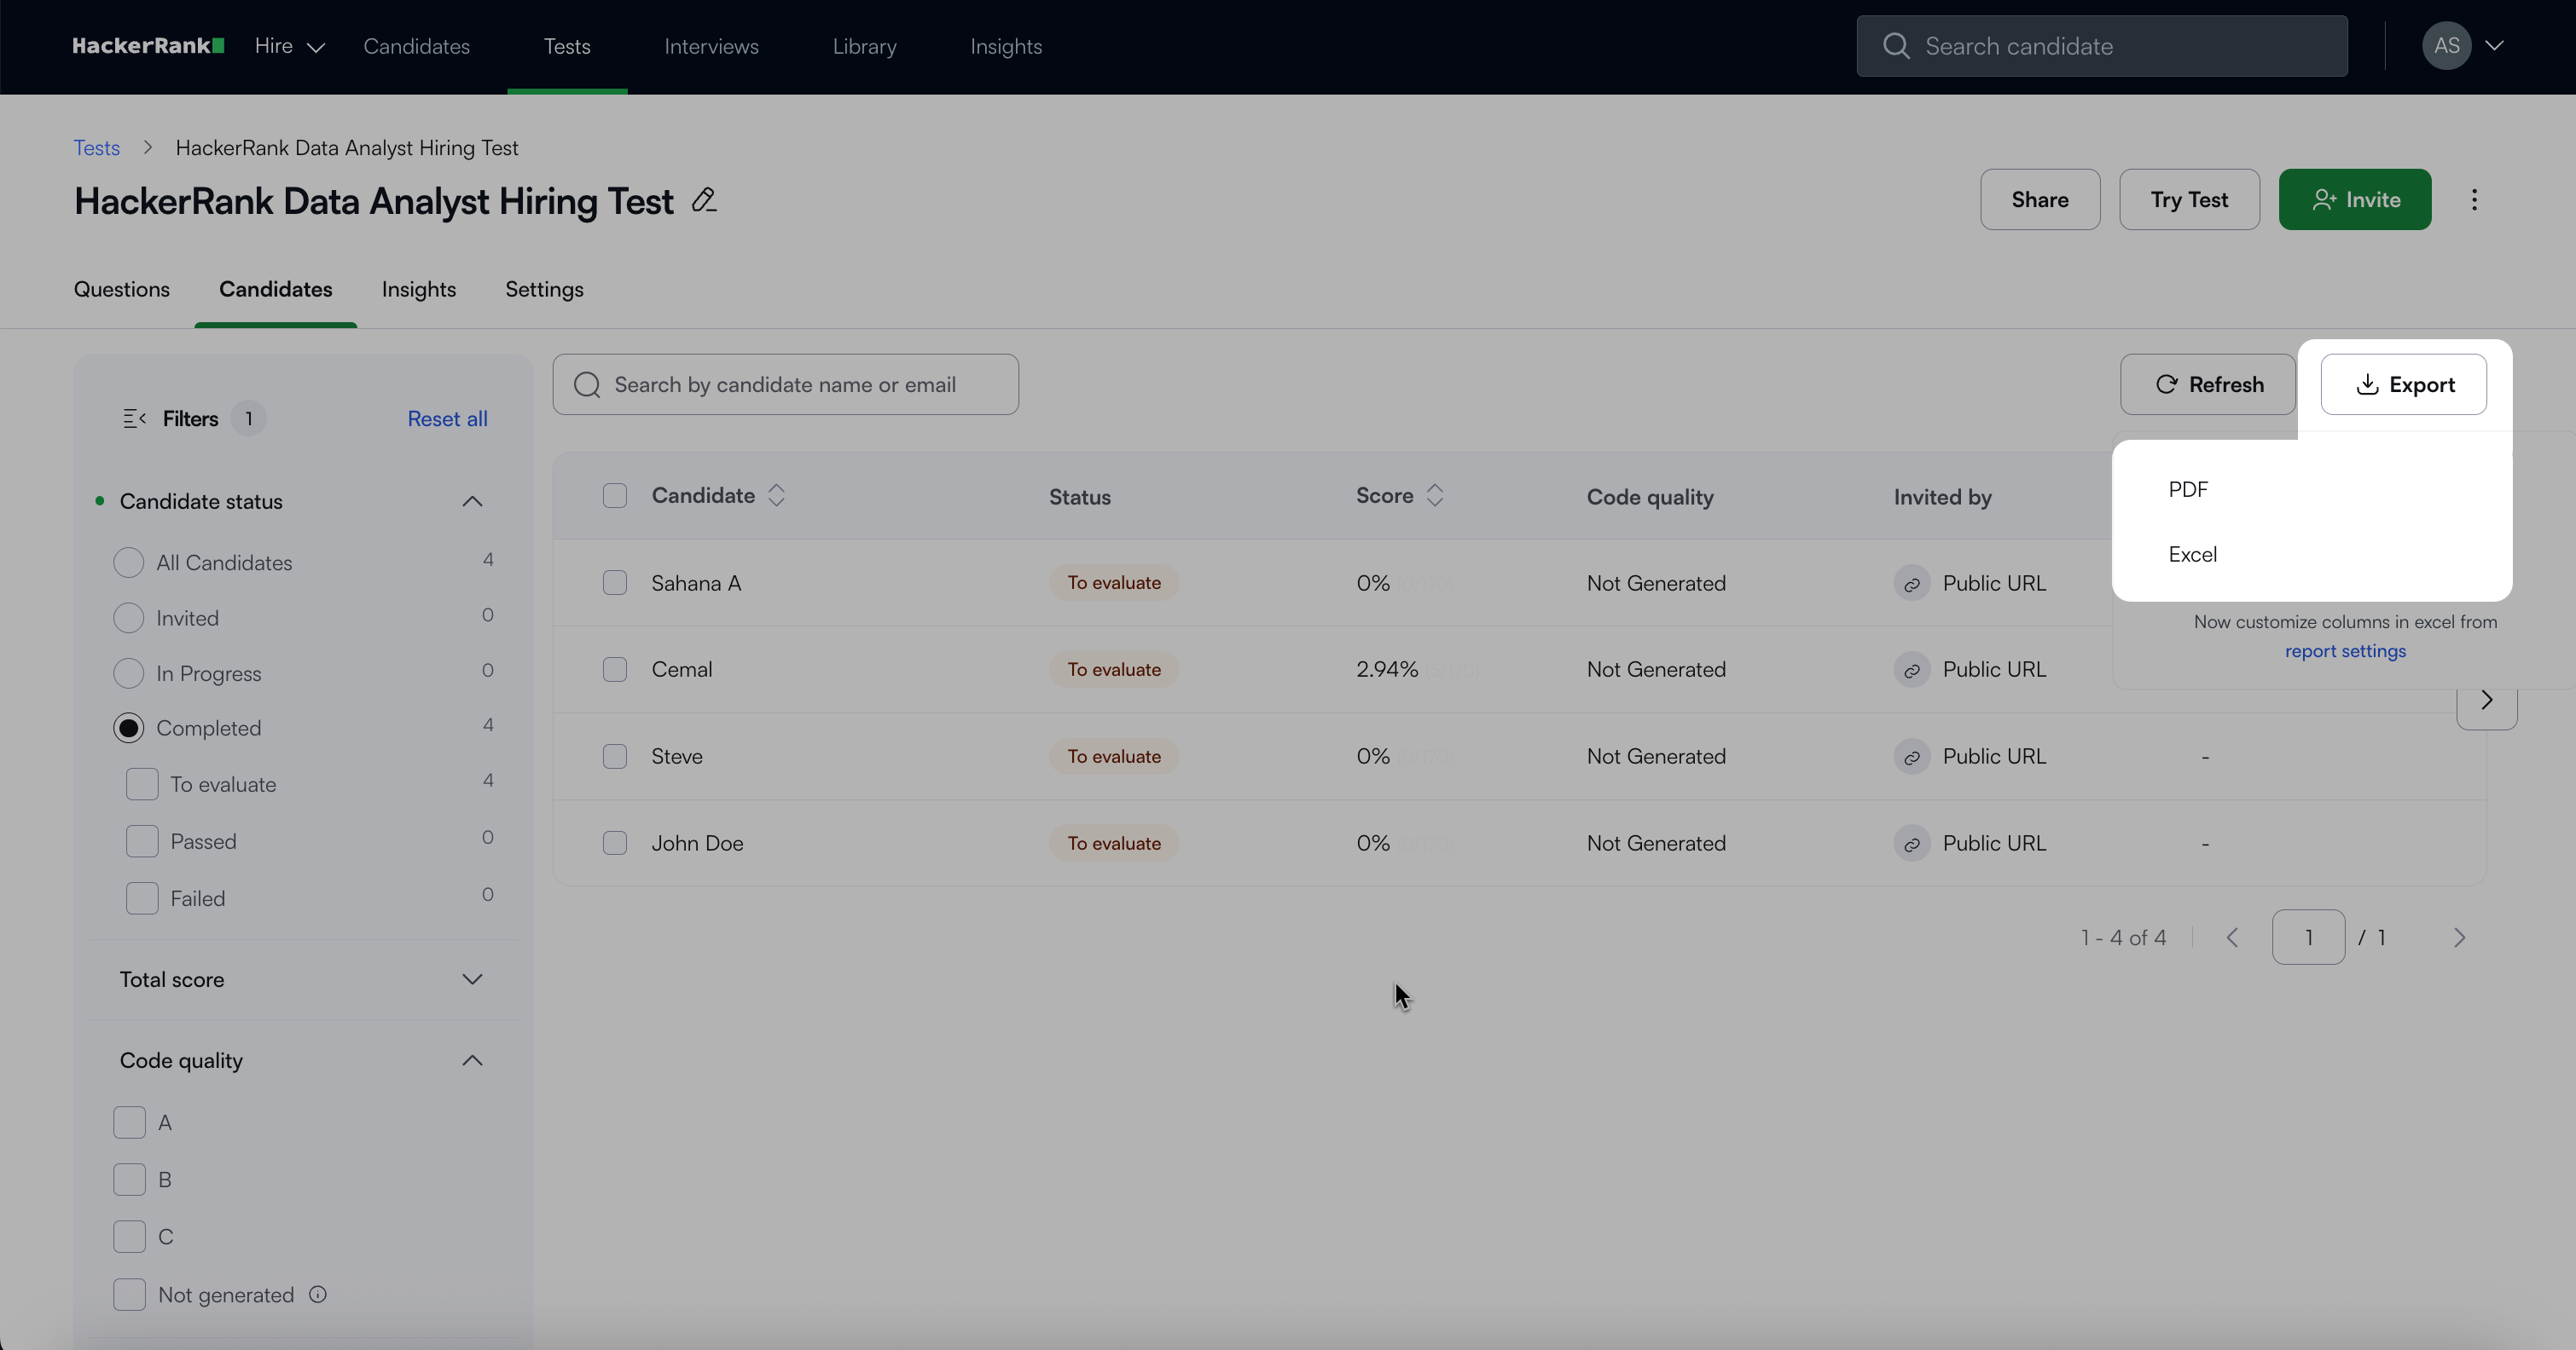
Task: Check the To evaluate filter checkbox
Action: point(142,784)
